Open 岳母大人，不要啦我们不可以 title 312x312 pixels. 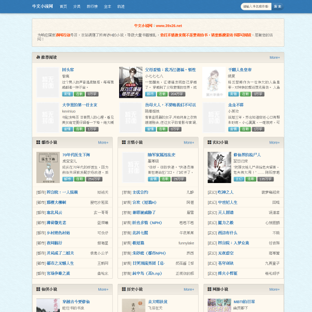[x=171, y=105]
